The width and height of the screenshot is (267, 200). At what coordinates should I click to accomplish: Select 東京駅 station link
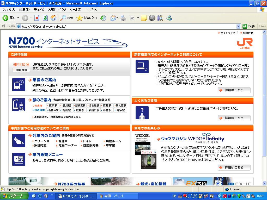[x=53, y=106]
